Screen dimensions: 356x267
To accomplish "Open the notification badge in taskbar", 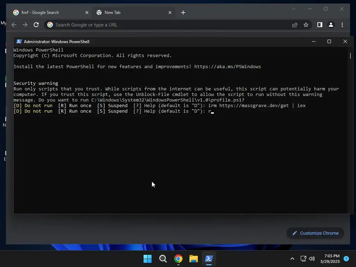I will (x=346, y=259).
